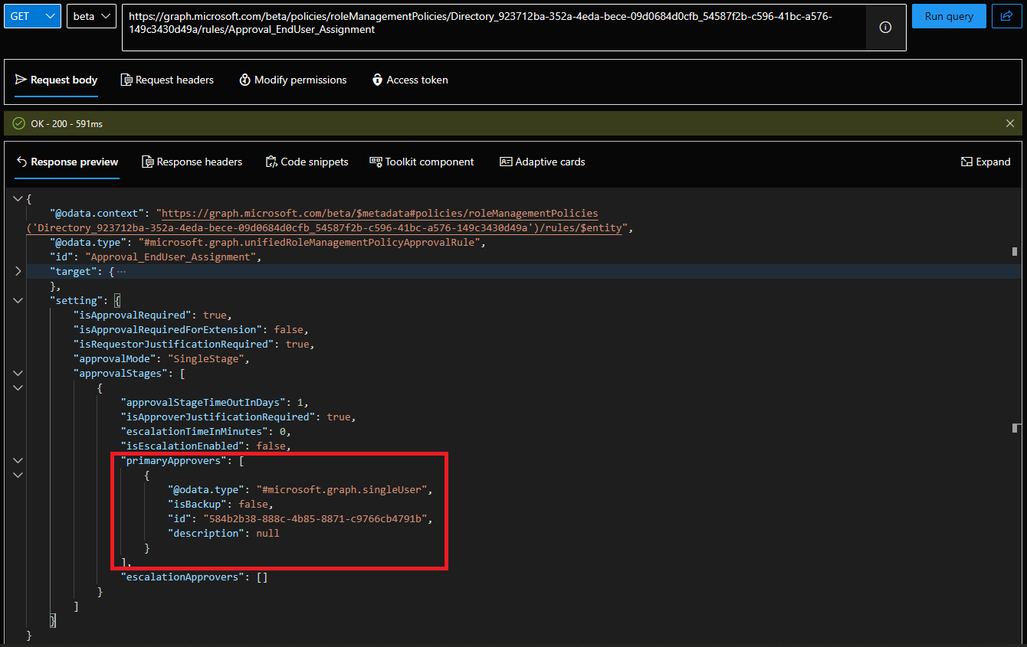
Task: Run the Graph API query
Action: click(x=949, y=15)
